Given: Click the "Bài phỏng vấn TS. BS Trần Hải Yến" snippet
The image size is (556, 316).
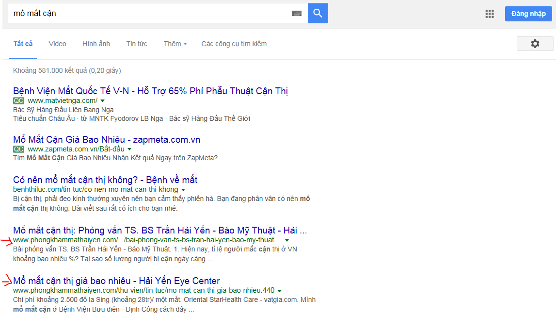Looking at the screenshot, I should click(155, 254).
